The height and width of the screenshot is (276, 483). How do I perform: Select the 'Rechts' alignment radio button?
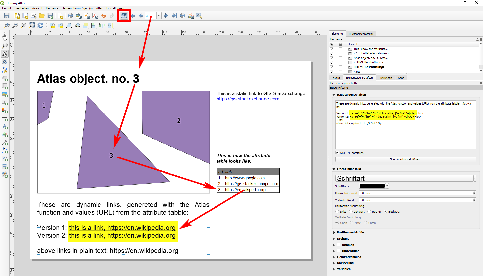pos(369,212)
